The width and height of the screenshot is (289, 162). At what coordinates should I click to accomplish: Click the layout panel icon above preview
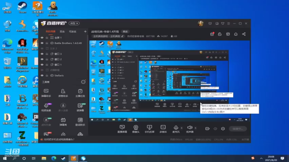(228, 34)
